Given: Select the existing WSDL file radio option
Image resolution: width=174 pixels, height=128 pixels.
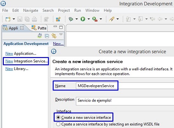Looking at the screenshot, I should [58, 124].
